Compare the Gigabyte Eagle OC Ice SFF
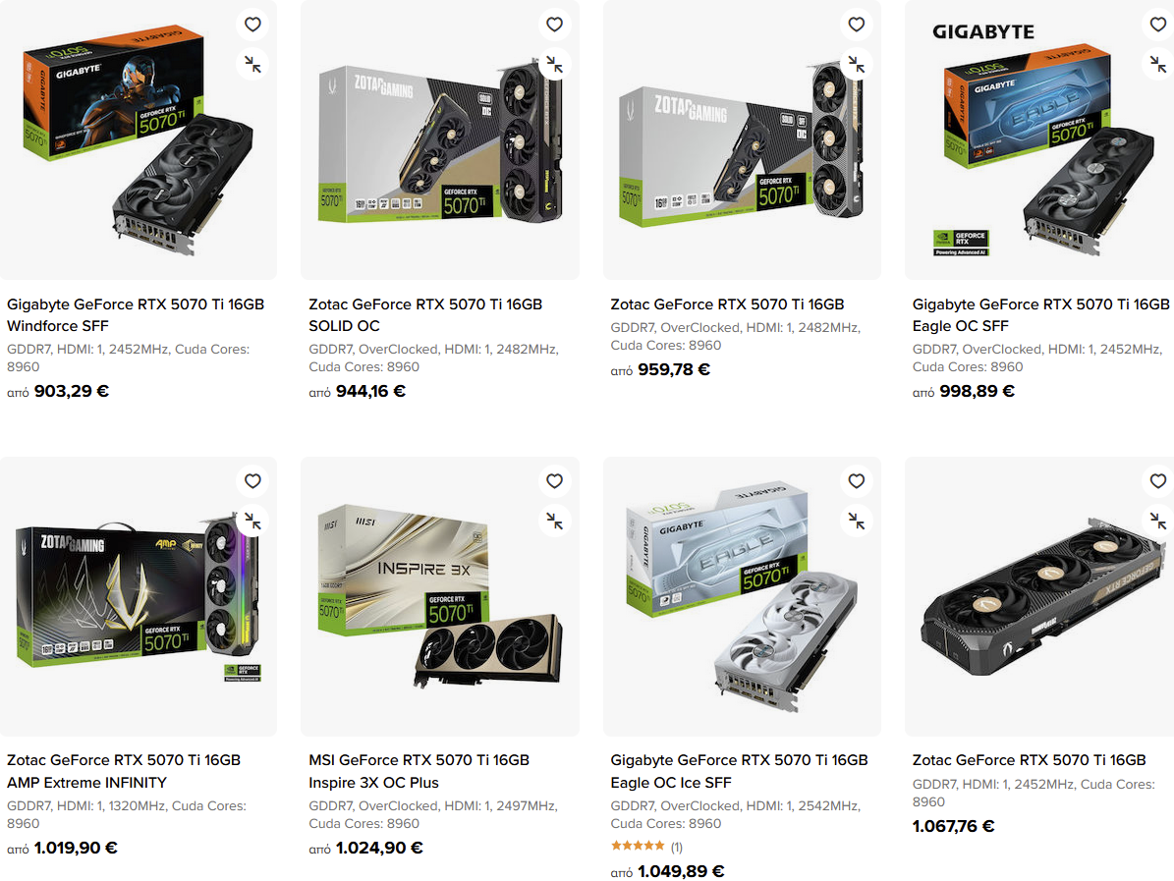The width and height of the screenshot is (1174, 881). pos(857,521)
